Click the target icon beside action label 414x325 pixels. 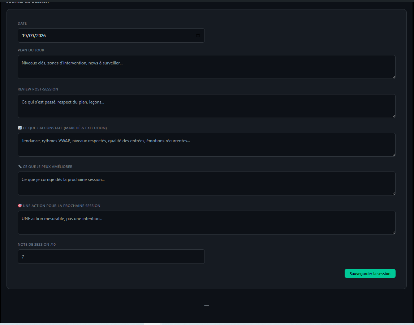[20, 206]
